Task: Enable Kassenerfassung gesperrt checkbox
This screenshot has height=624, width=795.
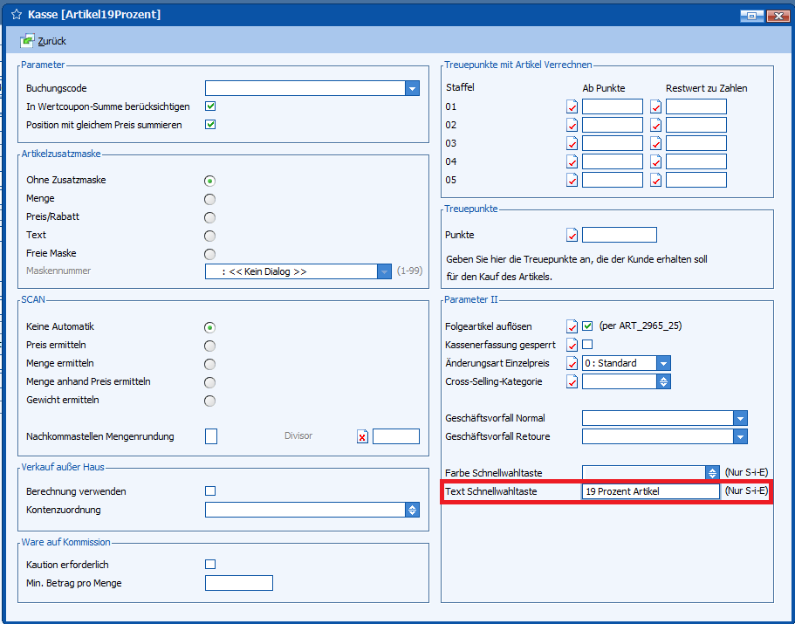Action: [x=587, y=345]
